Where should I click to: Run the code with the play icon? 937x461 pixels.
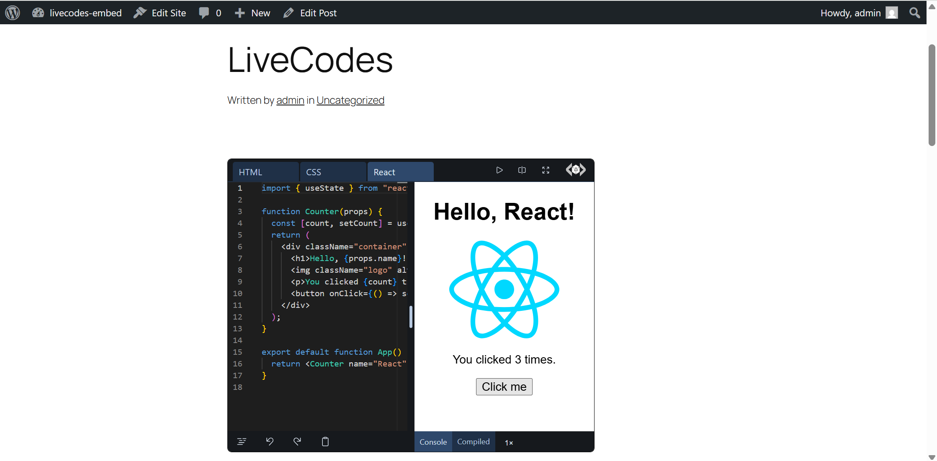tap(499, 170)
